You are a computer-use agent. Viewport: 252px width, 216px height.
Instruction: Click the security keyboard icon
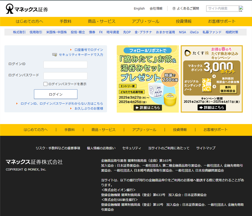pyautogui.click(x=54, y=55)
